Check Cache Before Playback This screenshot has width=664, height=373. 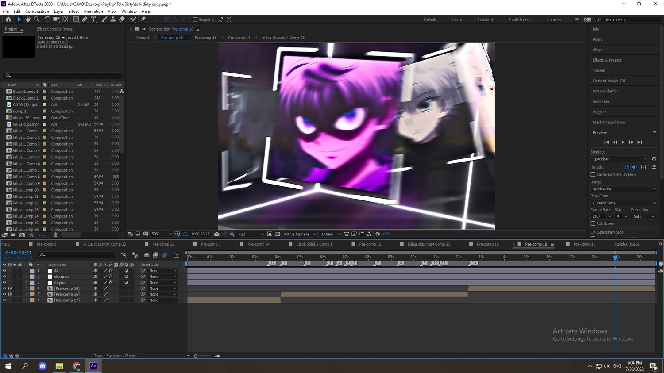[x=593, y=175]
